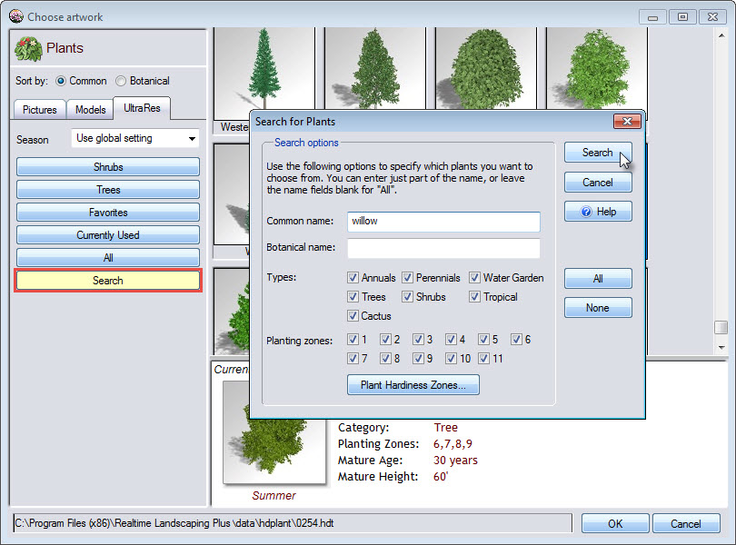
Task: Open Plant Hardiness Zones
Action: pyautogui.click(x=413, y=385)
